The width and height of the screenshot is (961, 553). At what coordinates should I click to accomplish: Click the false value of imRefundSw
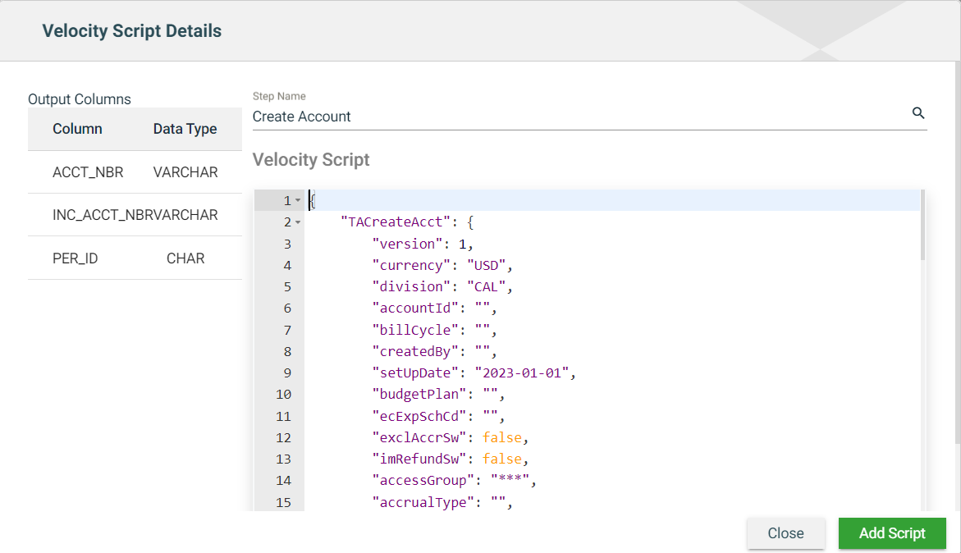501,459
